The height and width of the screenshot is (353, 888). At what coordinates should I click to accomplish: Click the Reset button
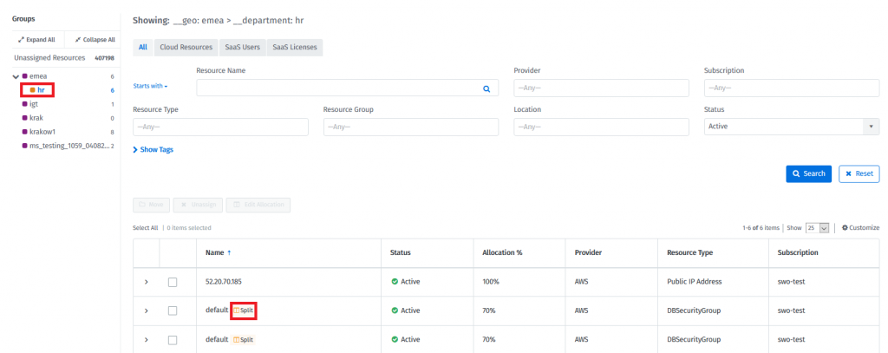pyautogui.click(x=859, y=173)
